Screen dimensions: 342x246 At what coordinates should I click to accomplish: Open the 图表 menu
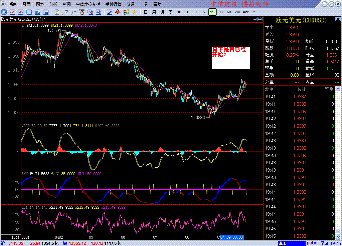pos(40,4)
